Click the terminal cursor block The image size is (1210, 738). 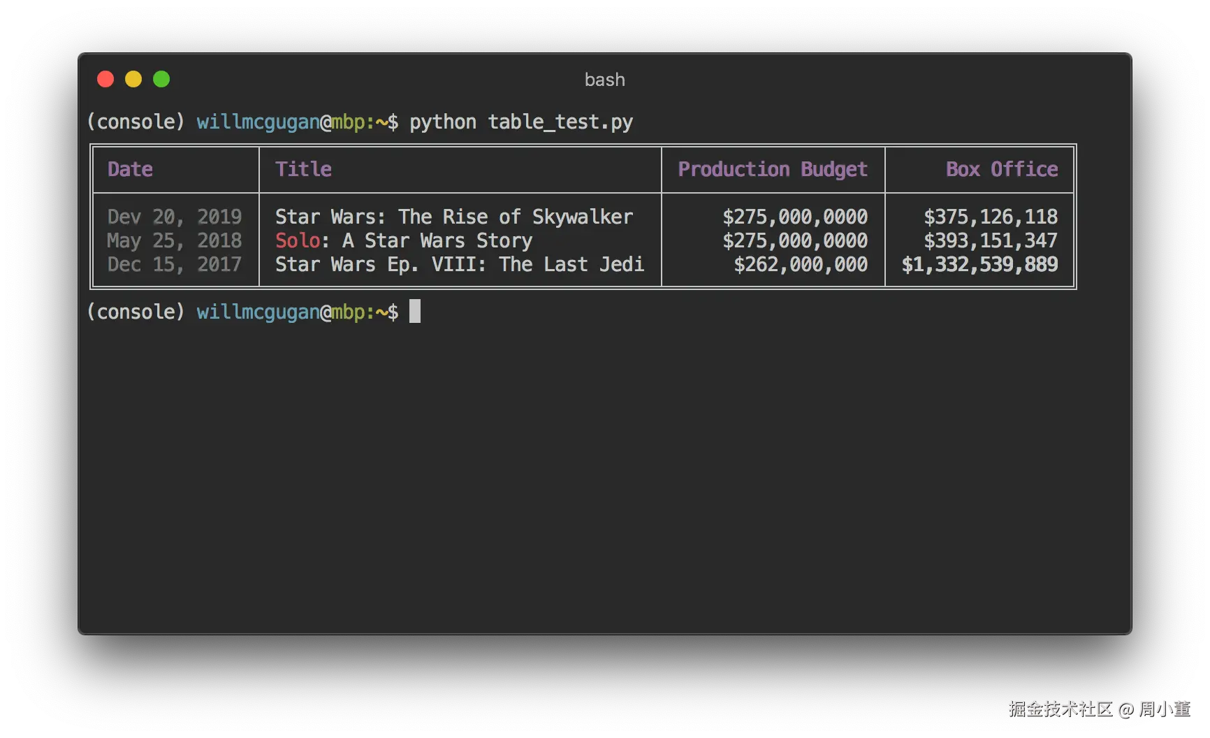coord(415,311)
